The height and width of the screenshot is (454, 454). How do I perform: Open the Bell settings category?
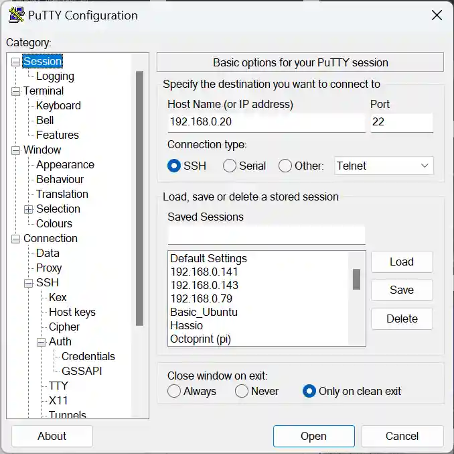(x=45, y=120)
